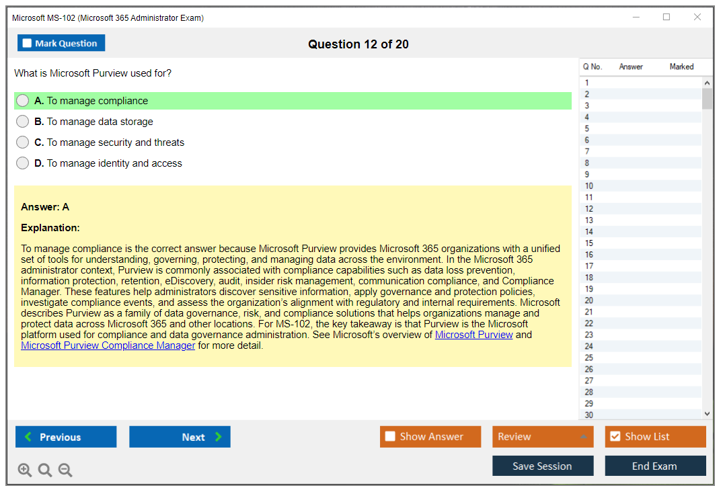
Task: Select question 28 in the list
Action: (641, 392)
